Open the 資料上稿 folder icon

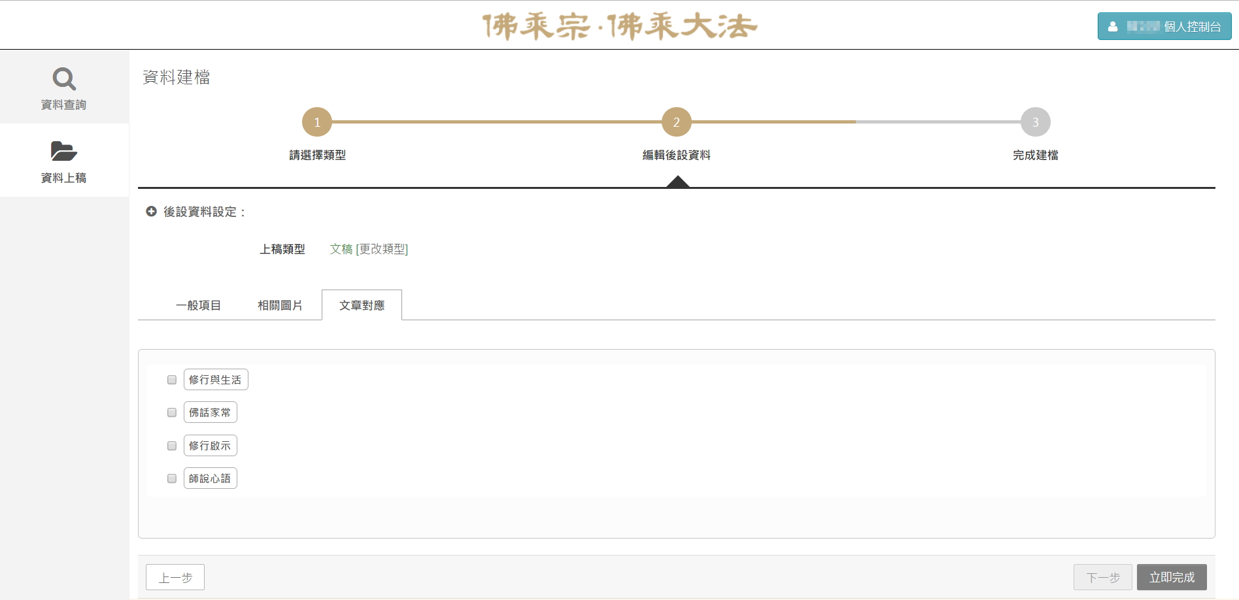[x=64, y=152]
